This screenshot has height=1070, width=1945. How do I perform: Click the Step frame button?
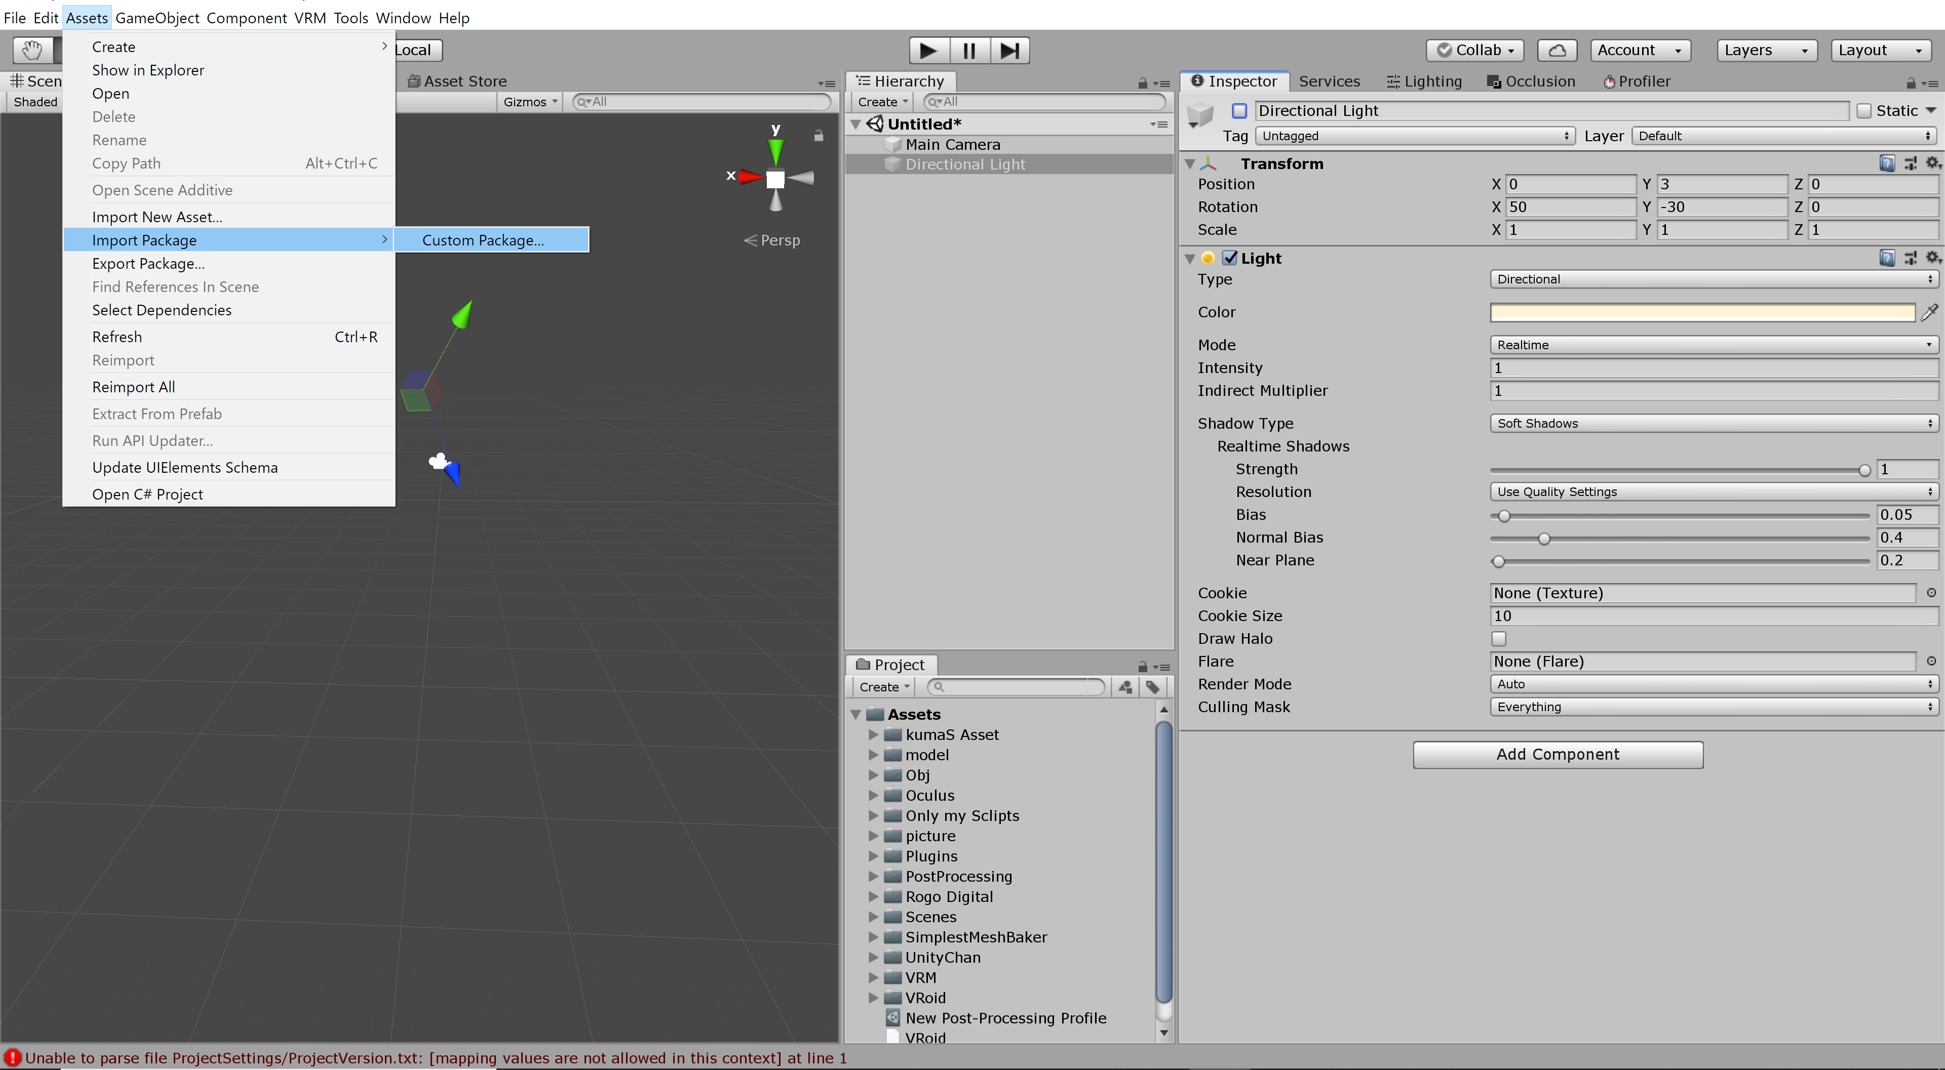click(x=1009, y=51)
